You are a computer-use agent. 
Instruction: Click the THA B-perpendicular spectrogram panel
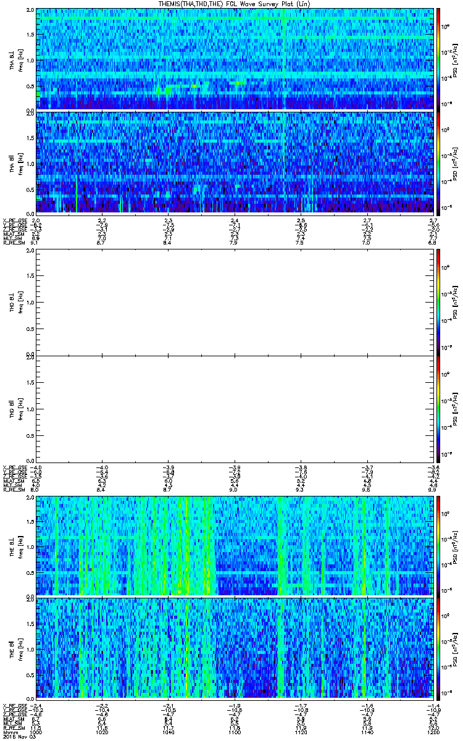click(x=235, y=59)
